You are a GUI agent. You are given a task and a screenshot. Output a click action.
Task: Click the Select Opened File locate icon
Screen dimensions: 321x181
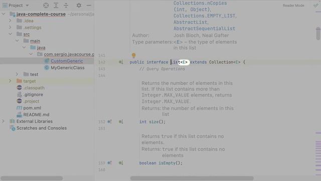click(46, 6)
